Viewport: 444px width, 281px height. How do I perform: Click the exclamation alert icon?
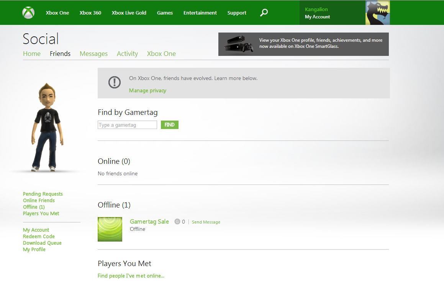[x=115, y=82]
